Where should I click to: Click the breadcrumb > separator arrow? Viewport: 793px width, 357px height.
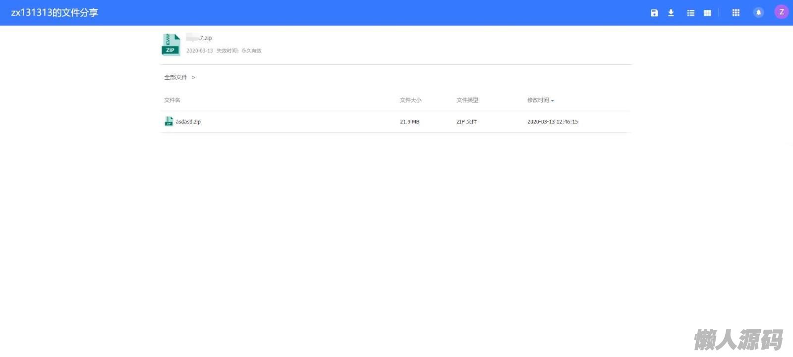(193, 77)
